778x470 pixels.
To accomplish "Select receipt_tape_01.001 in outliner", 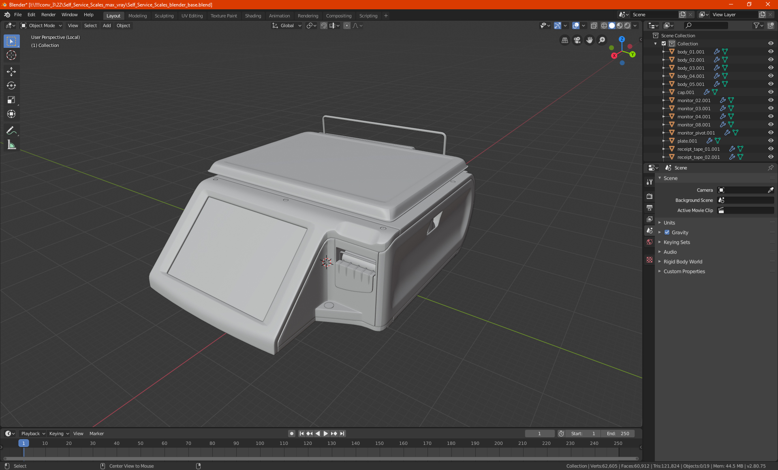I will pyautogui.click(x=698, y=149).
